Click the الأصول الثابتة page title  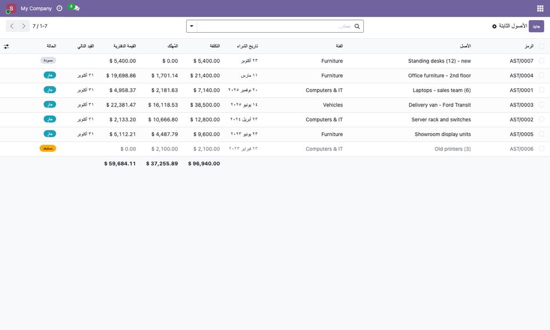[513, 26]
